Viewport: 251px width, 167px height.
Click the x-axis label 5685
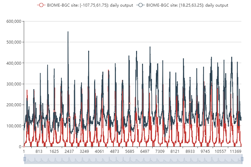click(129, 151)
